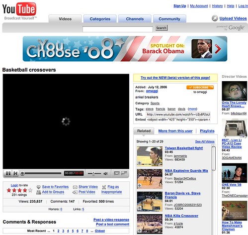Viewport: 248px width, 235px height.
Task: Open Boston34Celtics uploader link
Action: 185,178
